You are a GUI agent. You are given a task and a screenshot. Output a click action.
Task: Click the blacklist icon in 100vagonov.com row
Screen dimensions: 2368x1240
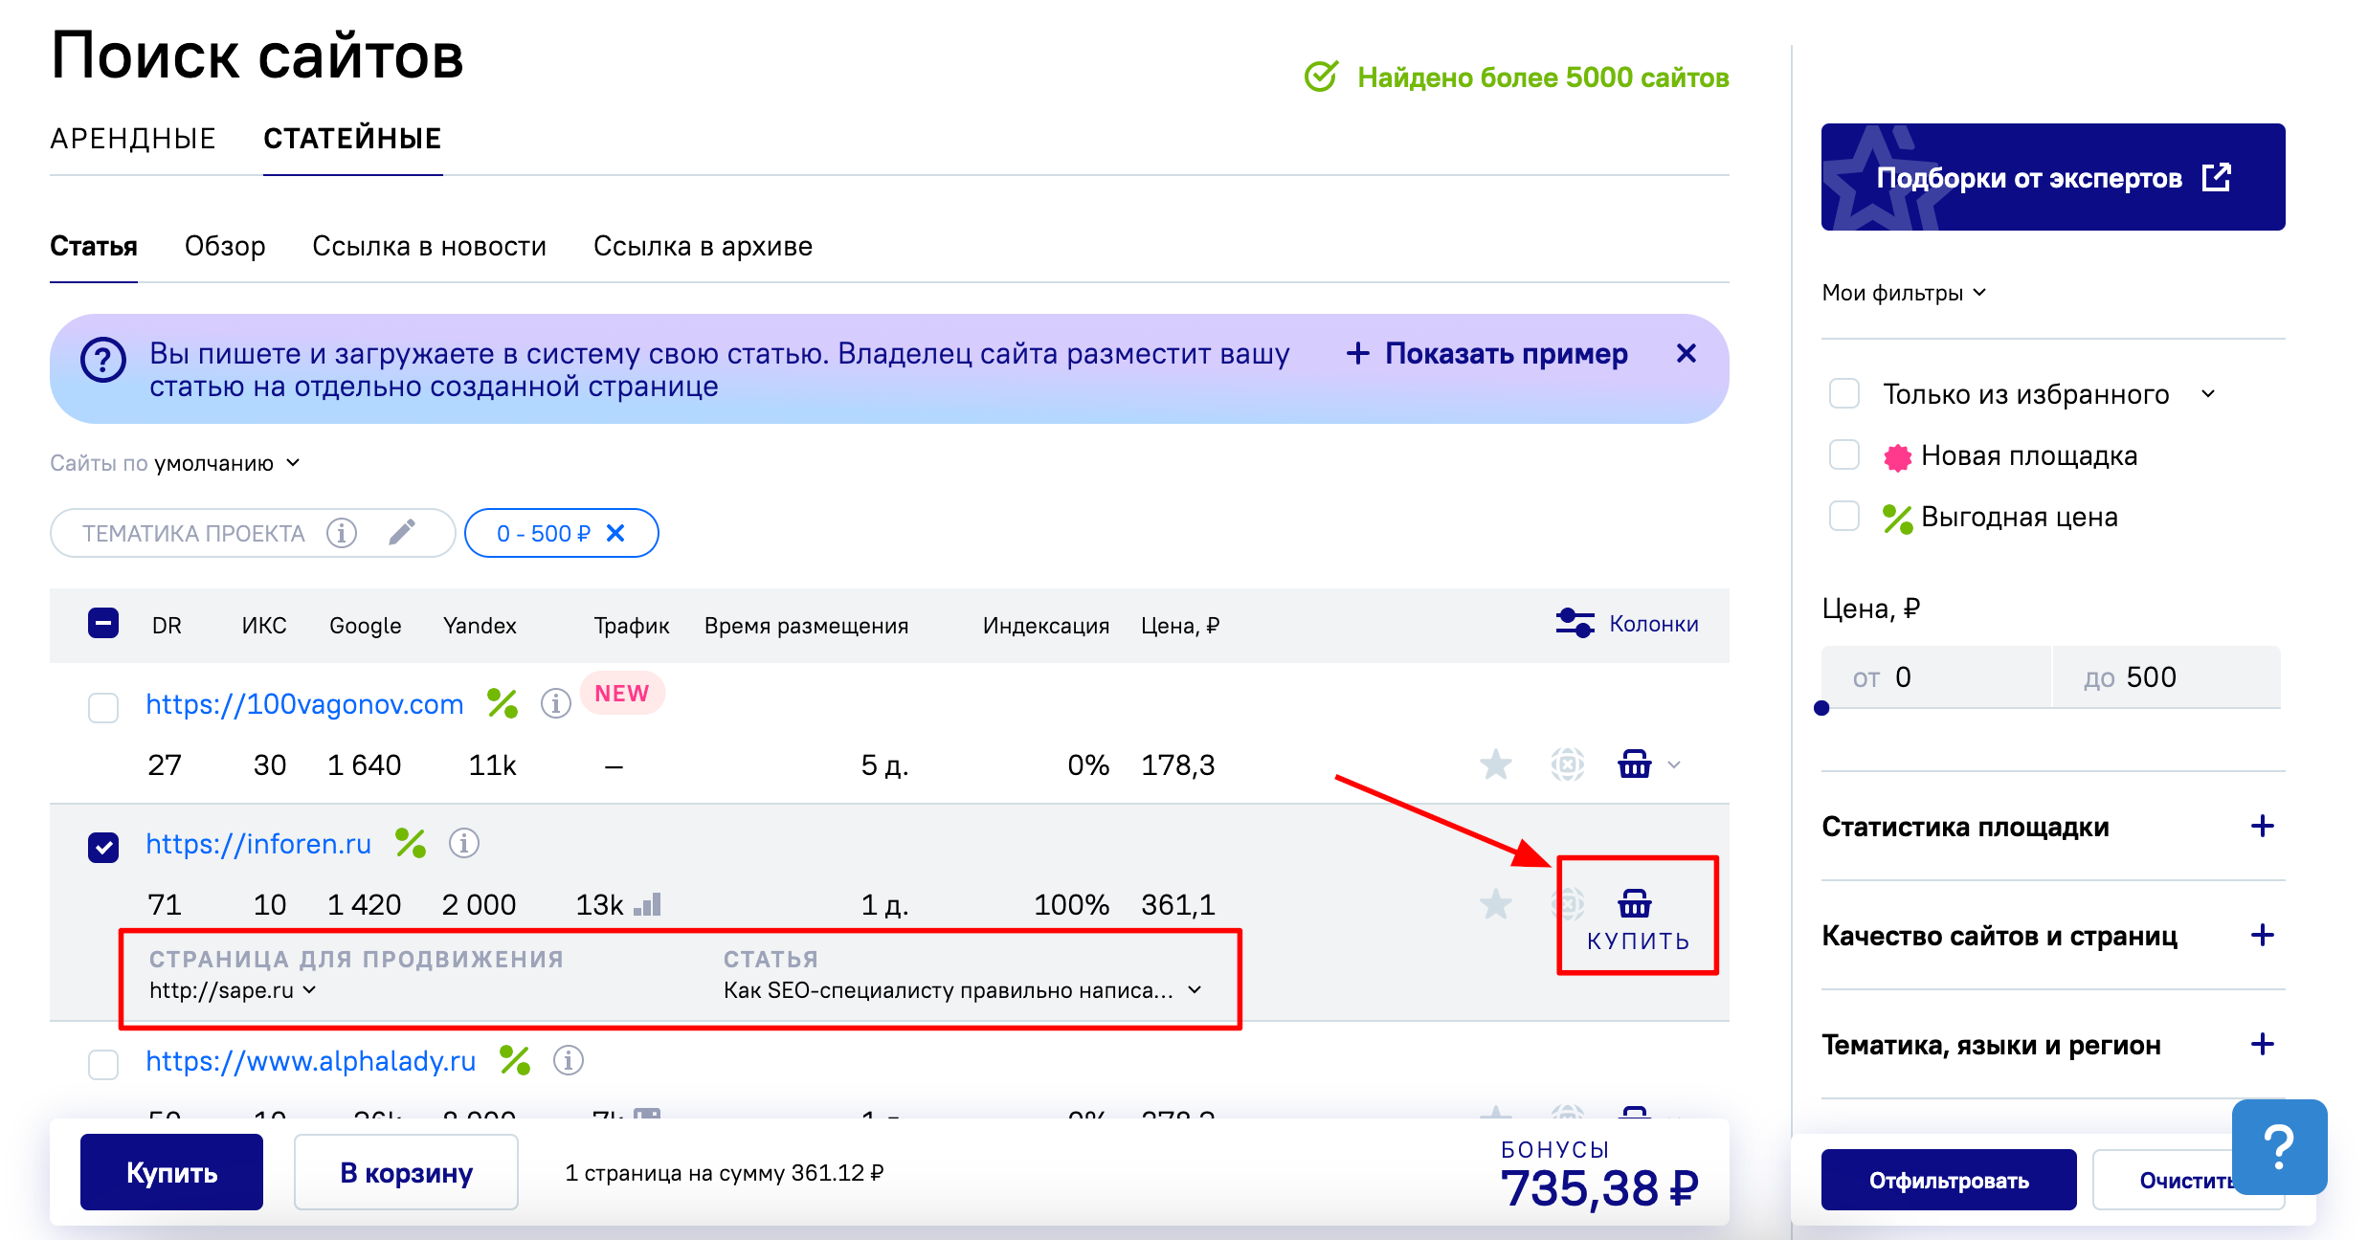pos(1567,764)
